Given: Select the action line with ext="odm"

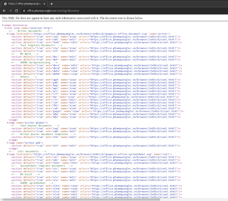Looking at the screenshot, I should [x=96, y=132].
